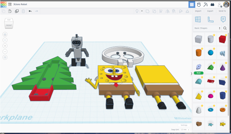231x134 pixels.
Task: Collapse the shapes panel with chevron
Action: click(x=192, y=73)
